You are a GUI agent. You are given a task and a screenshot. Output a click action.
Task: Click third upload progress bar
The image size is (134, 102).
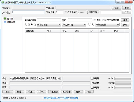pos(123,87)
